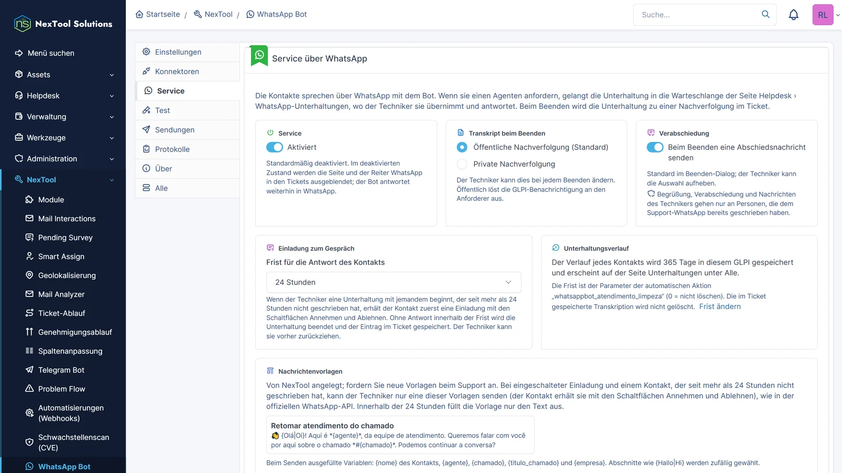842x473 pixels.
Task: Expand the Administration sidebar menu
Action: coord(64,159)
